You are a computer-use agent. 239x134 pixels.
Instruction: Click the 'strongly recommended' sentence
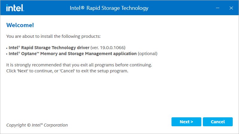pos(79,65)
